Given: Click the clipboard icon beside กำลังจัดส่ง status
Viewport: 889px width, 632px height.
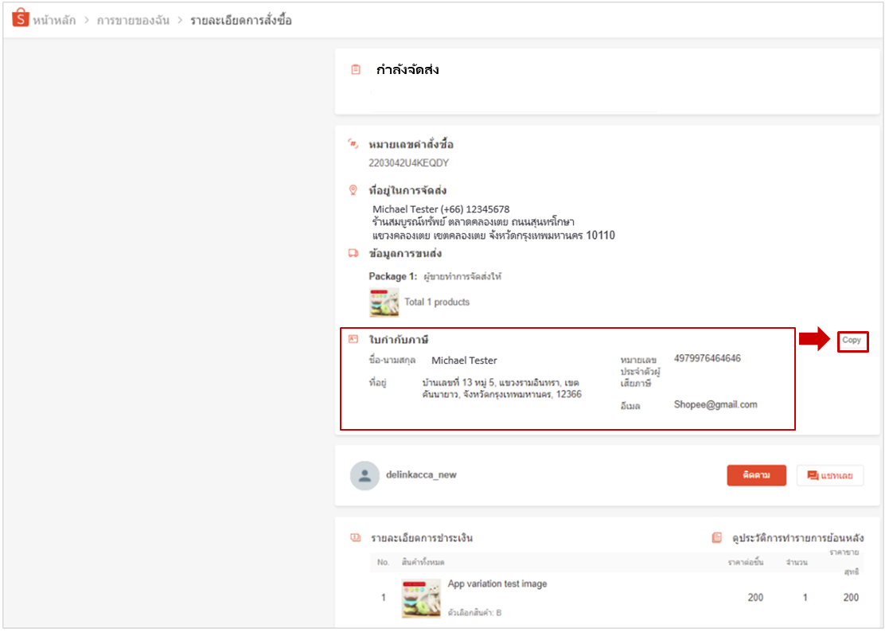Looking at the screenshot, I should point(357,70).
